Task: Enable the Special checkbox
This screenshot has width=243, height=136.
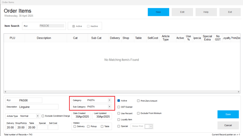Action: pyautogui.click(x=119, y=126)
